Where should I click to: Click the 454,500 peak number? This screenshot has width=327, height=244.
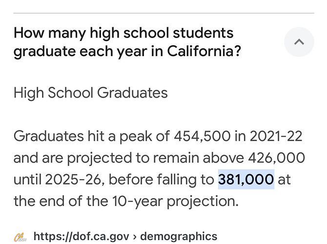pos(202,136)
